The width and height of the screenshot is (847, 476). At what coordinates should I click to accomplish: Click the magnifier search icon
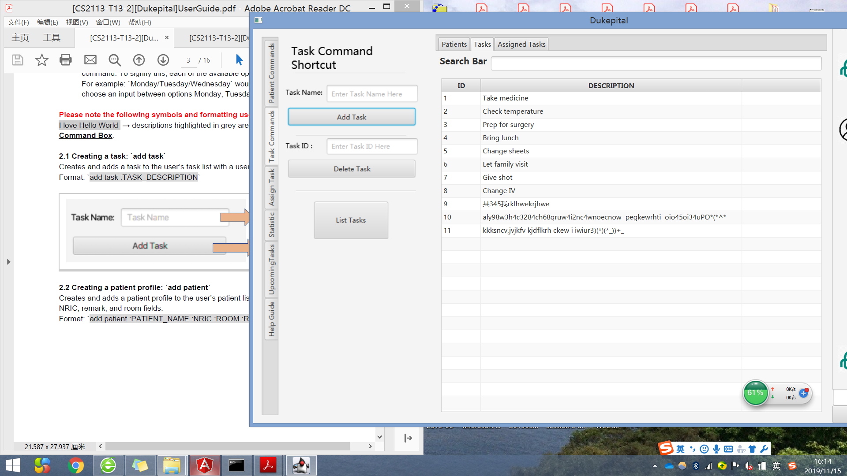click(x=115, y=60)
